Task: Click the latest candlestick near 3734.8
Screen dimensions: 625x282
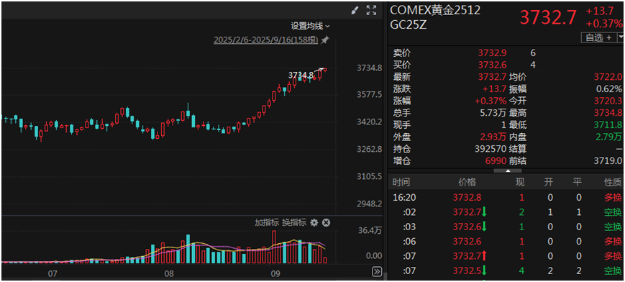Action: click(325, 69)
